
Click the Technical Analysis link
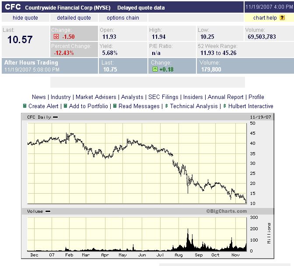tap(194, 106)
